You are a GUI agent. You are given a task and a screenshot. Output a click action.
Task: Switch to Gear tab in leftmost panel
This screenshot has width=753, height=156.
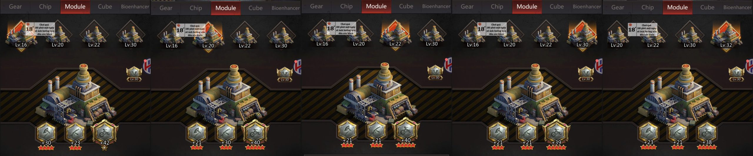pos(15,6)
